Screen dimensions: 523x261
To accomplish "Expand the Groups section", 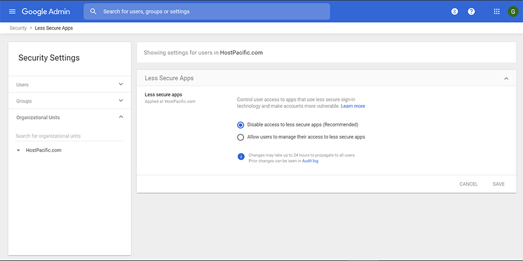I will [x=70, y=100].
